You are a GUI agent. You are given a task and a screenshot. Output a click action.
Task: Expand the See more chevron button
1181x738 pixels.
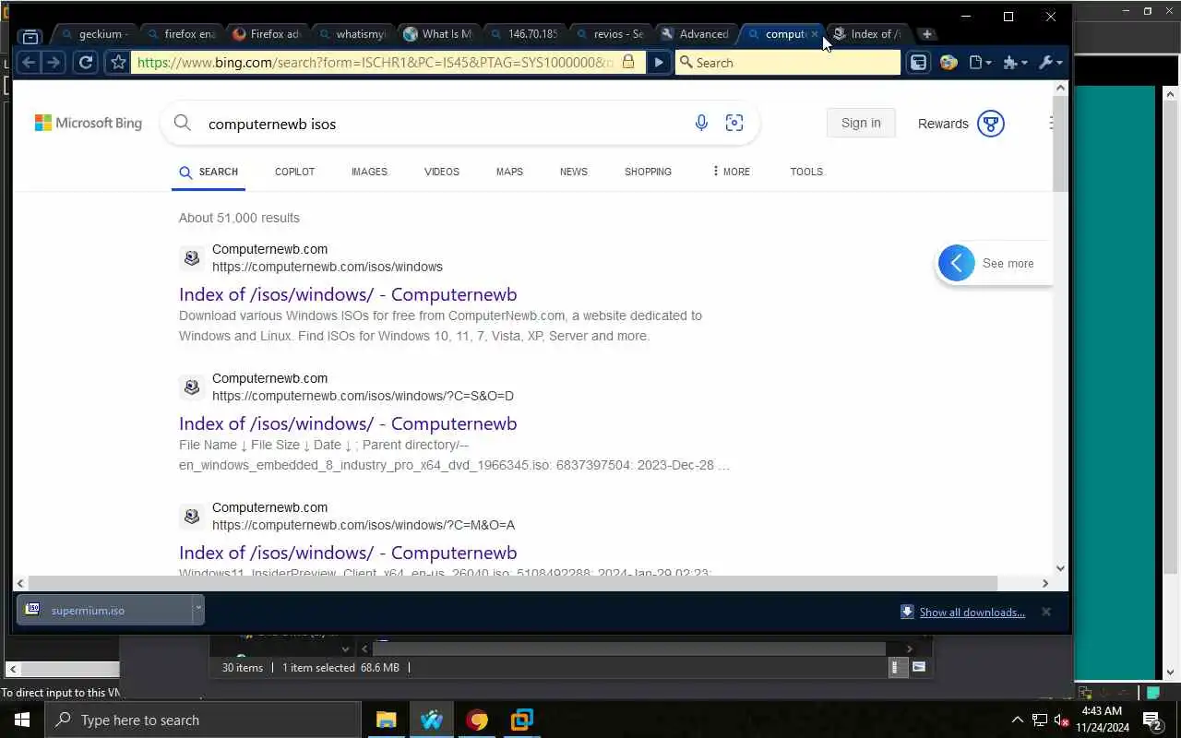coord(957,263)
